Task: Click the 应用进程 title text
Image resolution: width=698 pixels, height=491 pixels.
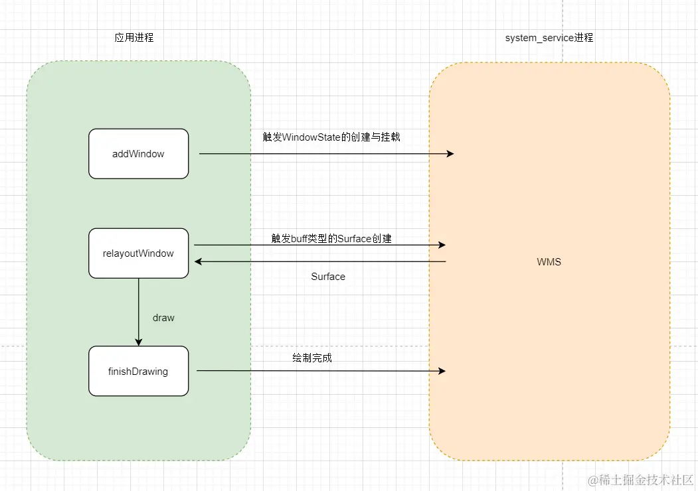Action: (x=134, y=38)
